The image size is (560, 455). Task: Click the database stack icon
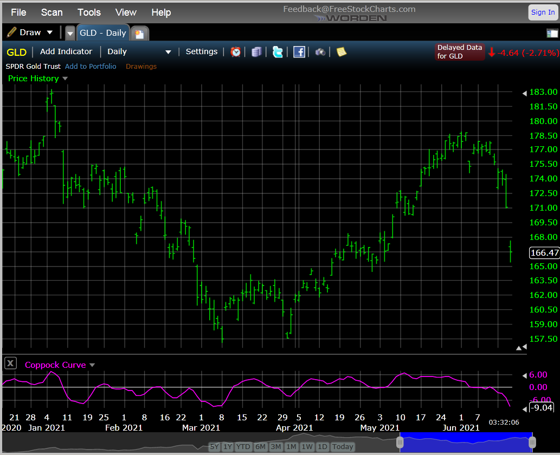[256, 52]
